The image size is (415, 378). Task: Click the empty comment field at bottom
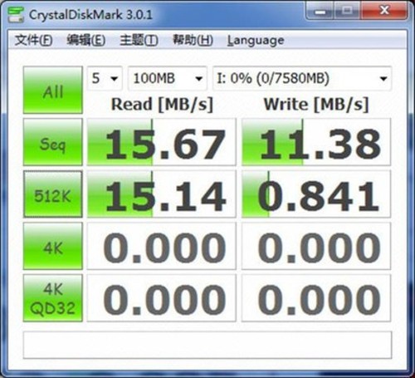207,345
